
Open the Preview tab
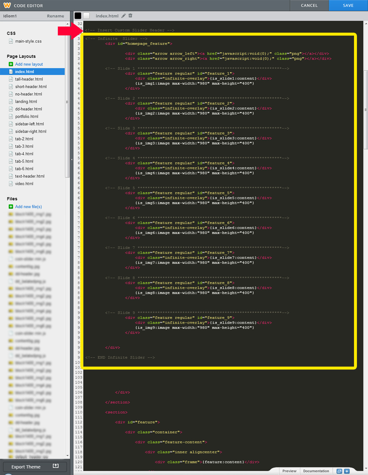point(289,471)
